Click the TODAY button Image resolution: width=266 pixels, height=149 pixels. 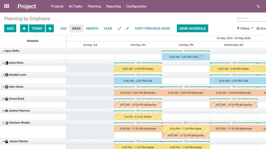coord(37,28)
